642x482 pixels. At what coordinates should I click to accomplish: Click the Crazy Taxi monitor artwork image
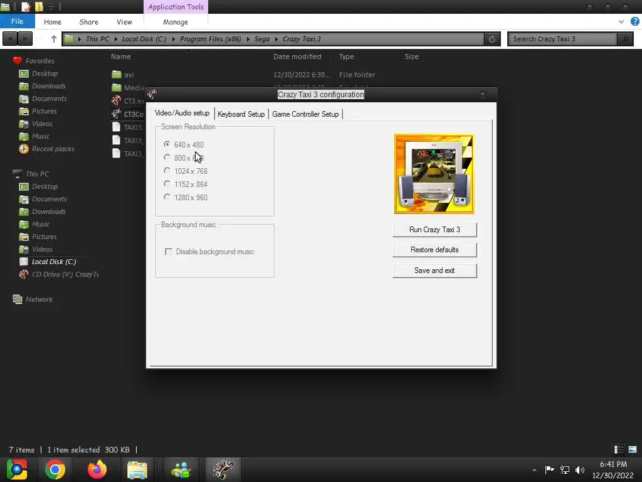click(x=434, y=174)
